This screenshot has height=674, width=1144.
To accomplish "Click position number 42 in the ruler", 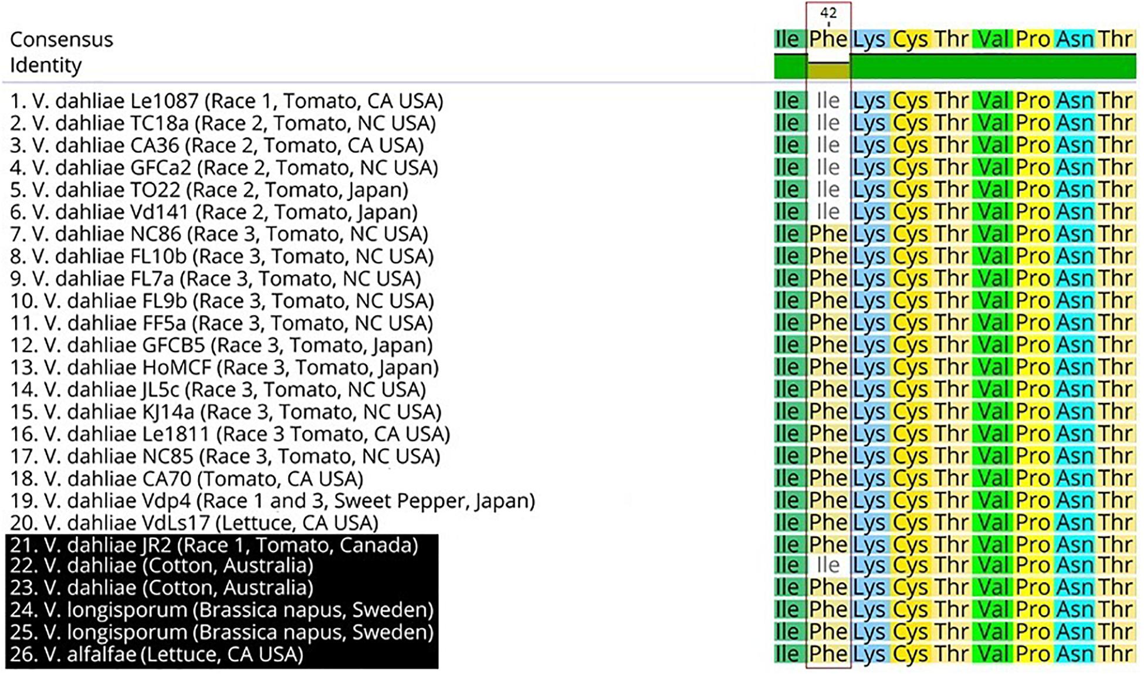I will (828, 13).
